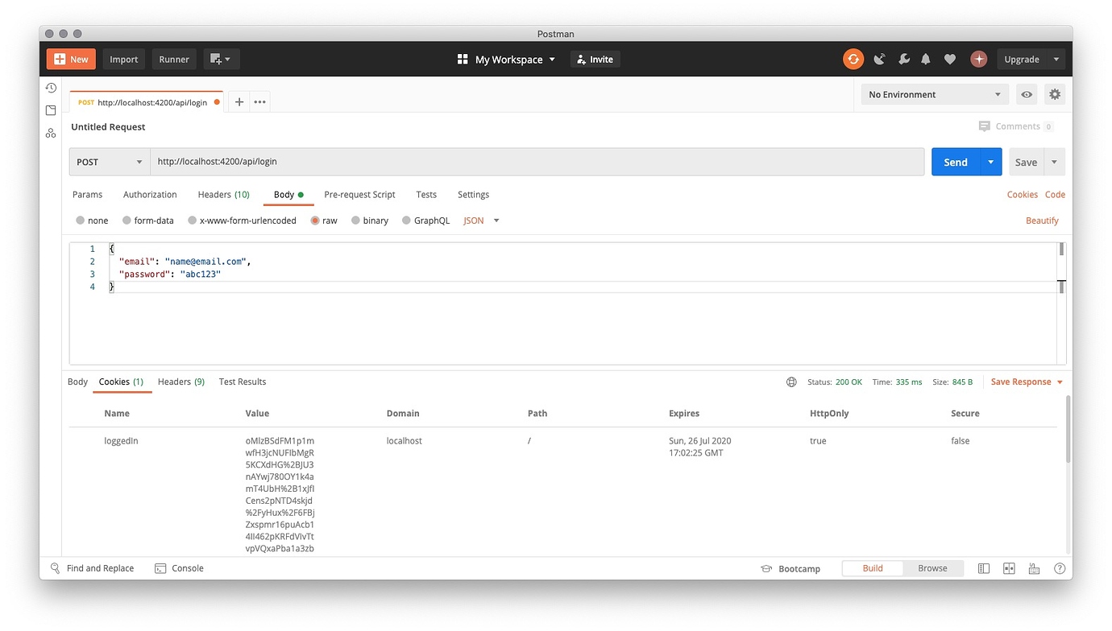Screen dimensions: 1112x631
Task: Select the none body type
Action: point(92,221)
